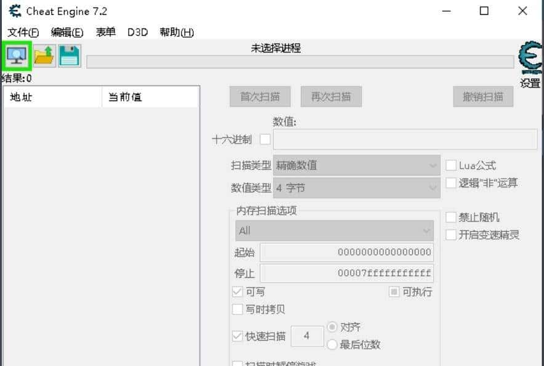Click the 数值 value input field
This screenshot has width=544, height=366.
[x=404, y=139]
